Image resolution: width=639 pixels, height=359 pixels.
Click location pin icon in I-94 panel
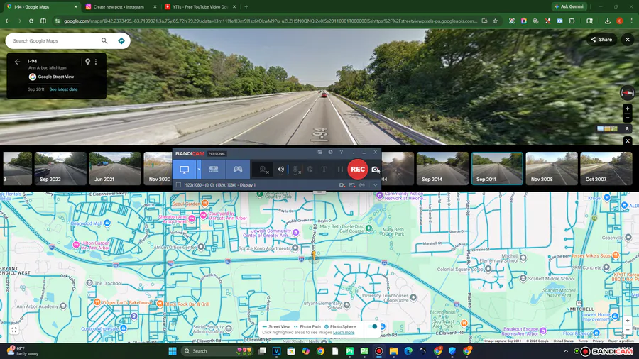point(87,62)
